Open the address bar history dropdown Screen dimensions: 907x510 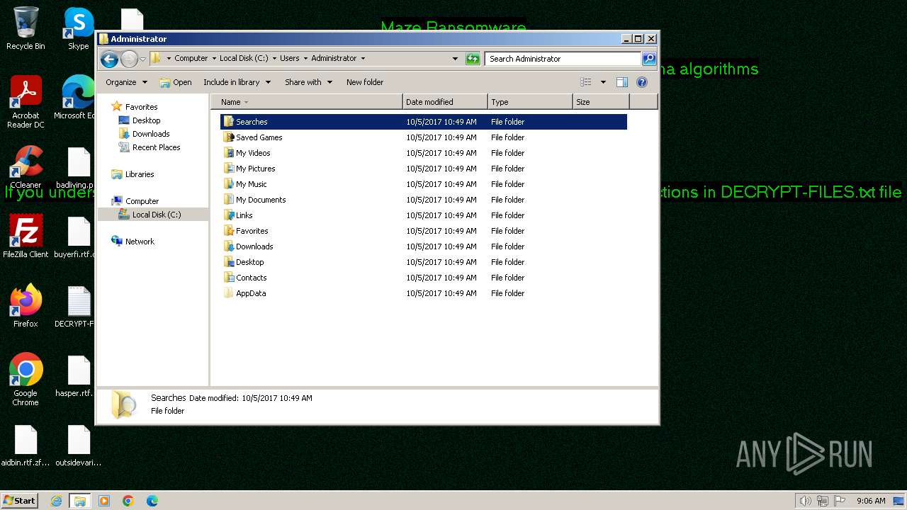(x=455, y=59)
